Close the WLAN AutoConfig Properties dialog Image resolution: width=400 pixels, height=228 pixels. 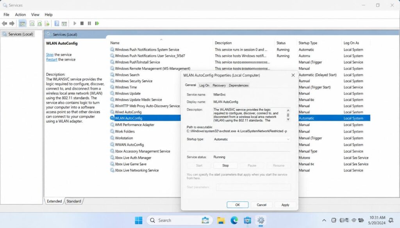[293, 75]
